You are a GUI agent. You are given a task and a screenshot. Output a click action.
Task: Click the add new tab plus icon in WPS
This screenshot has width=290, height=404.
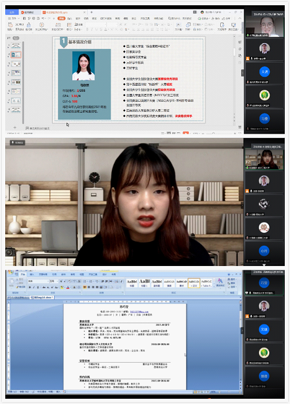point(91,12)
